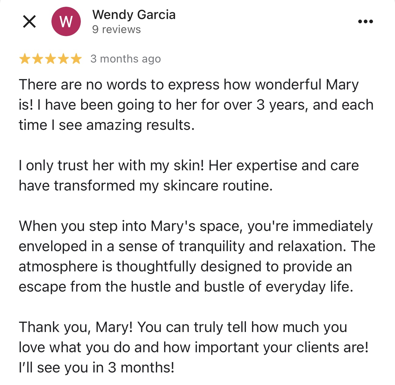
Task: Click the third gold star
Action: (50, 59)
